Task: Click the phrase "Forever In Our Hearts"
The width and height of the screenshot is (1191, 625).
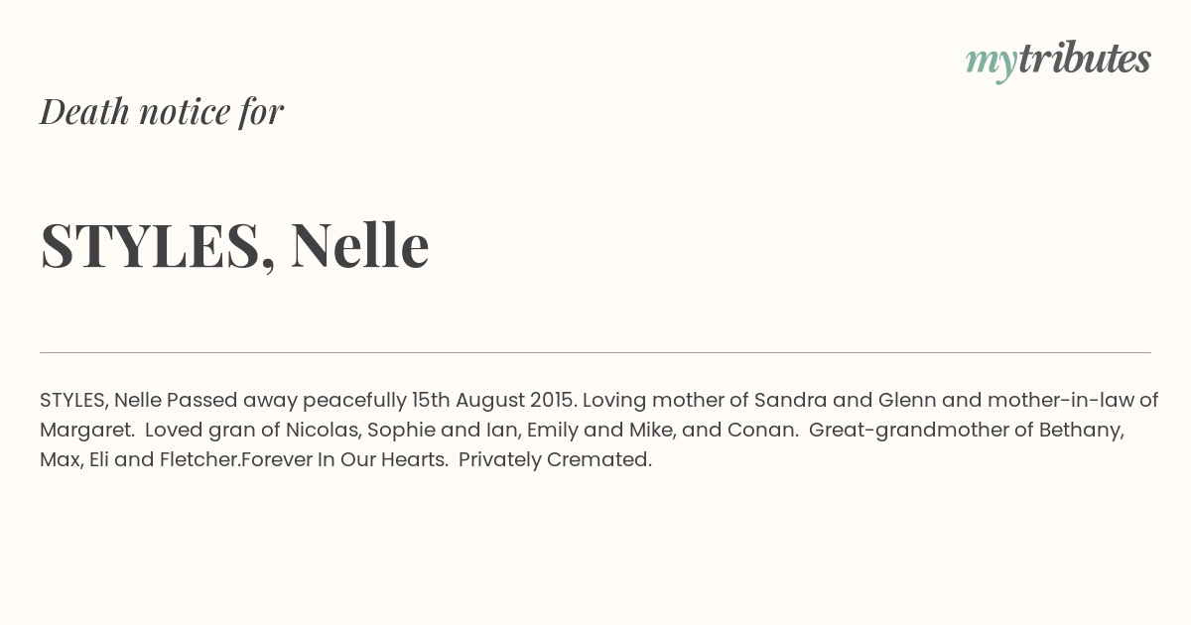Action: tap(343, 460)
